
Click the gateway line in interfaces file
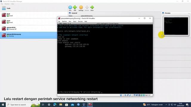[75, 46]
